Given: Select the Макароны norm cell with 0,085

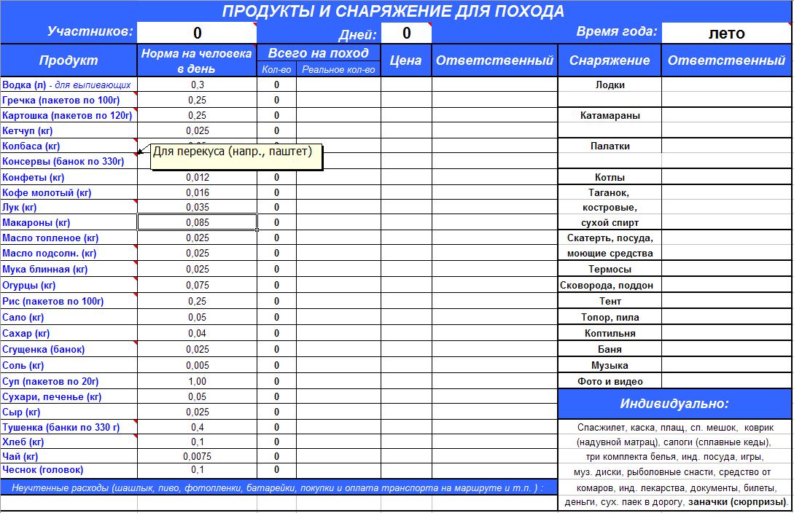Looking at the screenshot, I should pos(197,223).
